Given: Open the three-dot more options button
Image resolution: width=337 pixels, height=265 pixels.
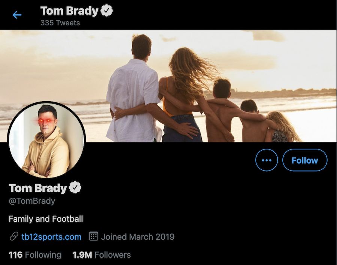Looking at the screenshot, I should (267, 160).
